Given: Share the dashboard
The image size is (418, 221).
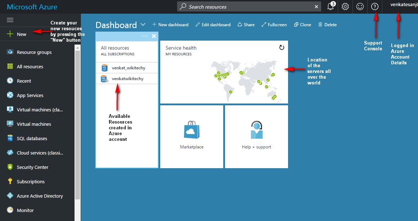Looking at the screenshot, I should tap(246, 25).
